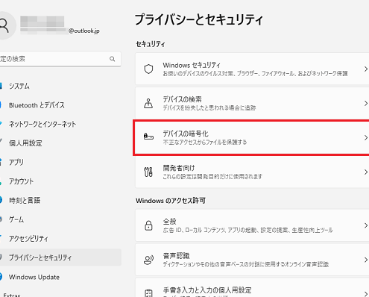Click the デバイスの検索 title text
Viewport: 369px width, 297px height.
(182, 99)
